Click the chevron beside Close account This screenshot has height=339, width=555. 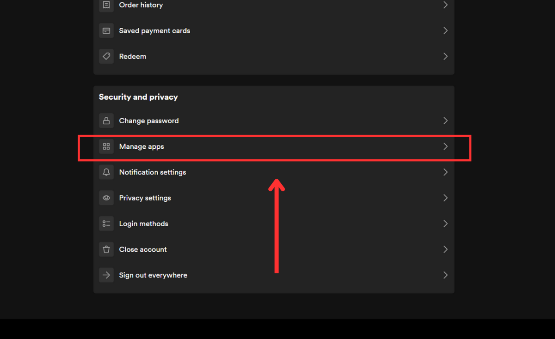(445, 249)
